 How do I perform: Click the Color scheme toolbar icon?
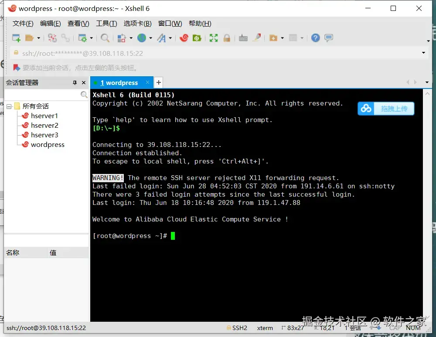[x=122, y=38]
